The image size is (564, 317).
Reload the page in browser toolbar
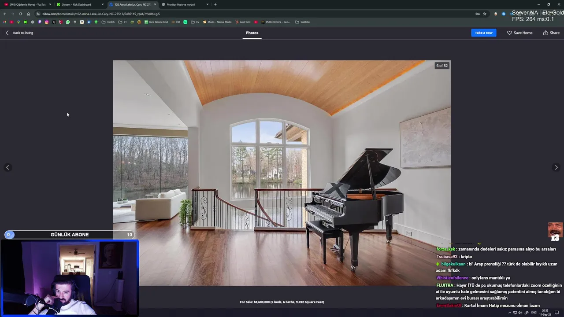tap(20, 14)
